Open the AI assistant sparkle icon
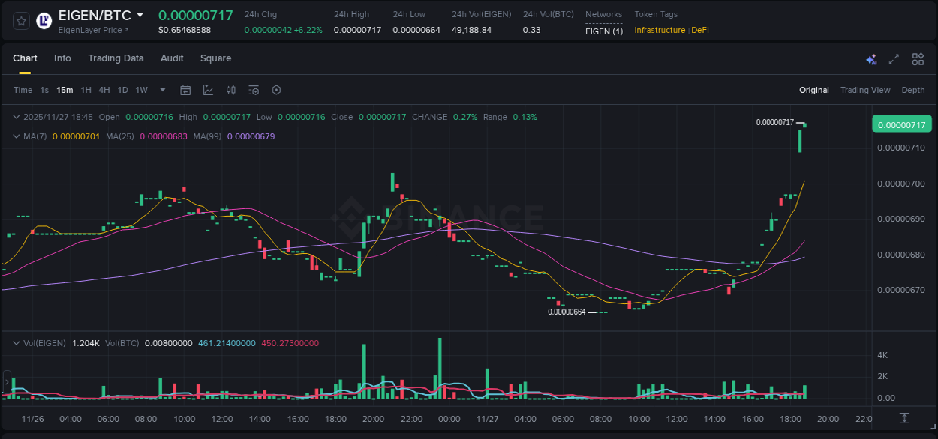938x439 pixels. click(x=871, y=58)
